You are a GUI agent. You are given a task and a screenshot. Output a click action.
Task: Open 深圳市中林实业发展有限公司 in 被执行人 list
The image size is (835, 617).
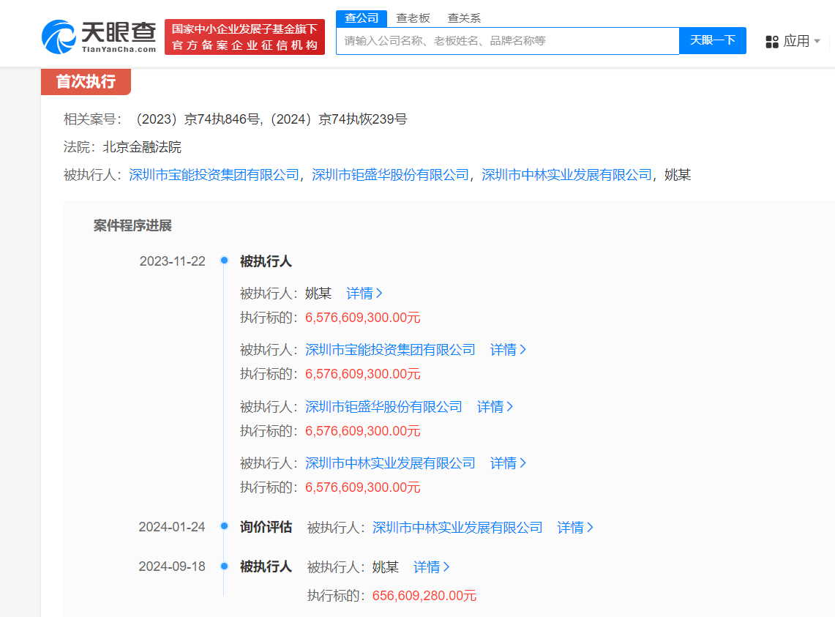coord(390,463)
